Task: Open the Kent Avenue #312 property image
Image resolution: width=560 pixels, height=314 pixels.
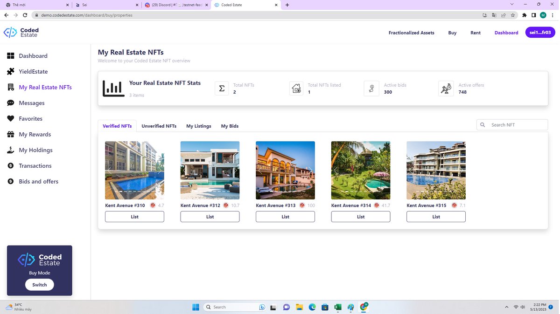Action: (x=210, y=171)
